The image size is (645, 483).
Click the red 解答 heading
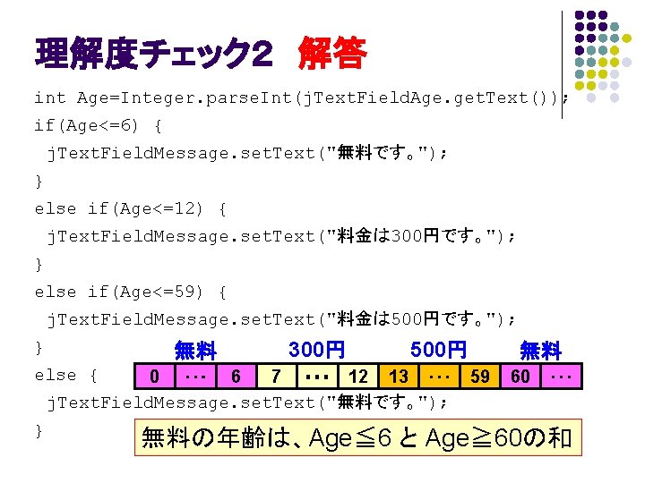pyautogui.click(x=332, y=53)
